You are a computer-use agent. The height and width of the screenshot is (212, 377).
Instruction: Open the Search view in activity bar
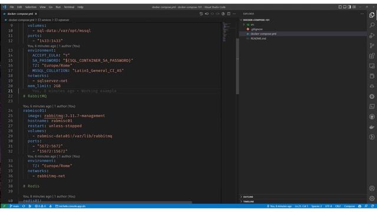[x=372, y=25]
